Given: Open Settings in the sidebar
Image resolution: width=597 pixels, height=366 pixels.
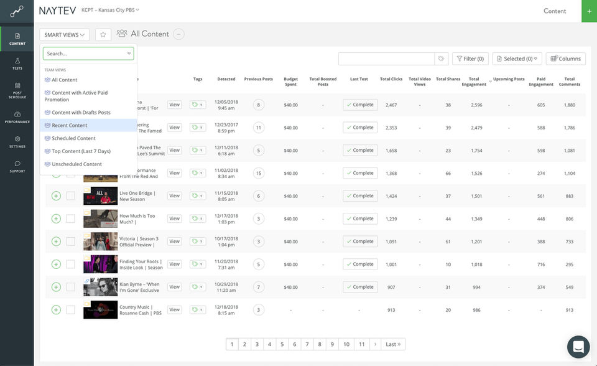Looking at the screenshot, I should pos(17,142).
